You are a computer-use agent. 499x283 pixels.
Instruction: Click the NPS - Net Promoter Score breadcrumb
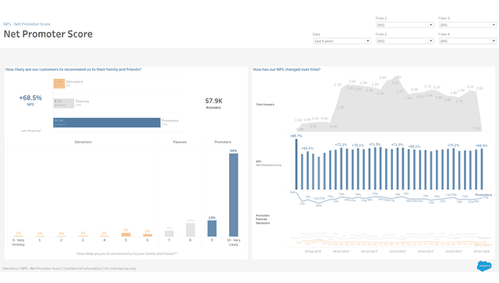coord(27,24)
